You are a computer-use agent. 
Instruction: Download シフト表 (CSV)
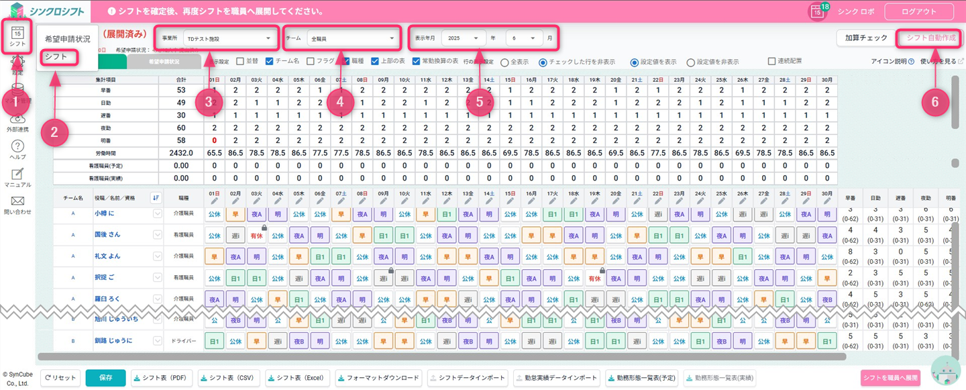point(228,378)
